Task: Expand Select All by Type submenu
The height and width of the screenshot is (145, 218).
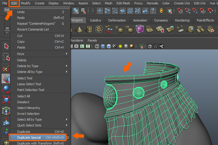Action: [x=40, y=120]
